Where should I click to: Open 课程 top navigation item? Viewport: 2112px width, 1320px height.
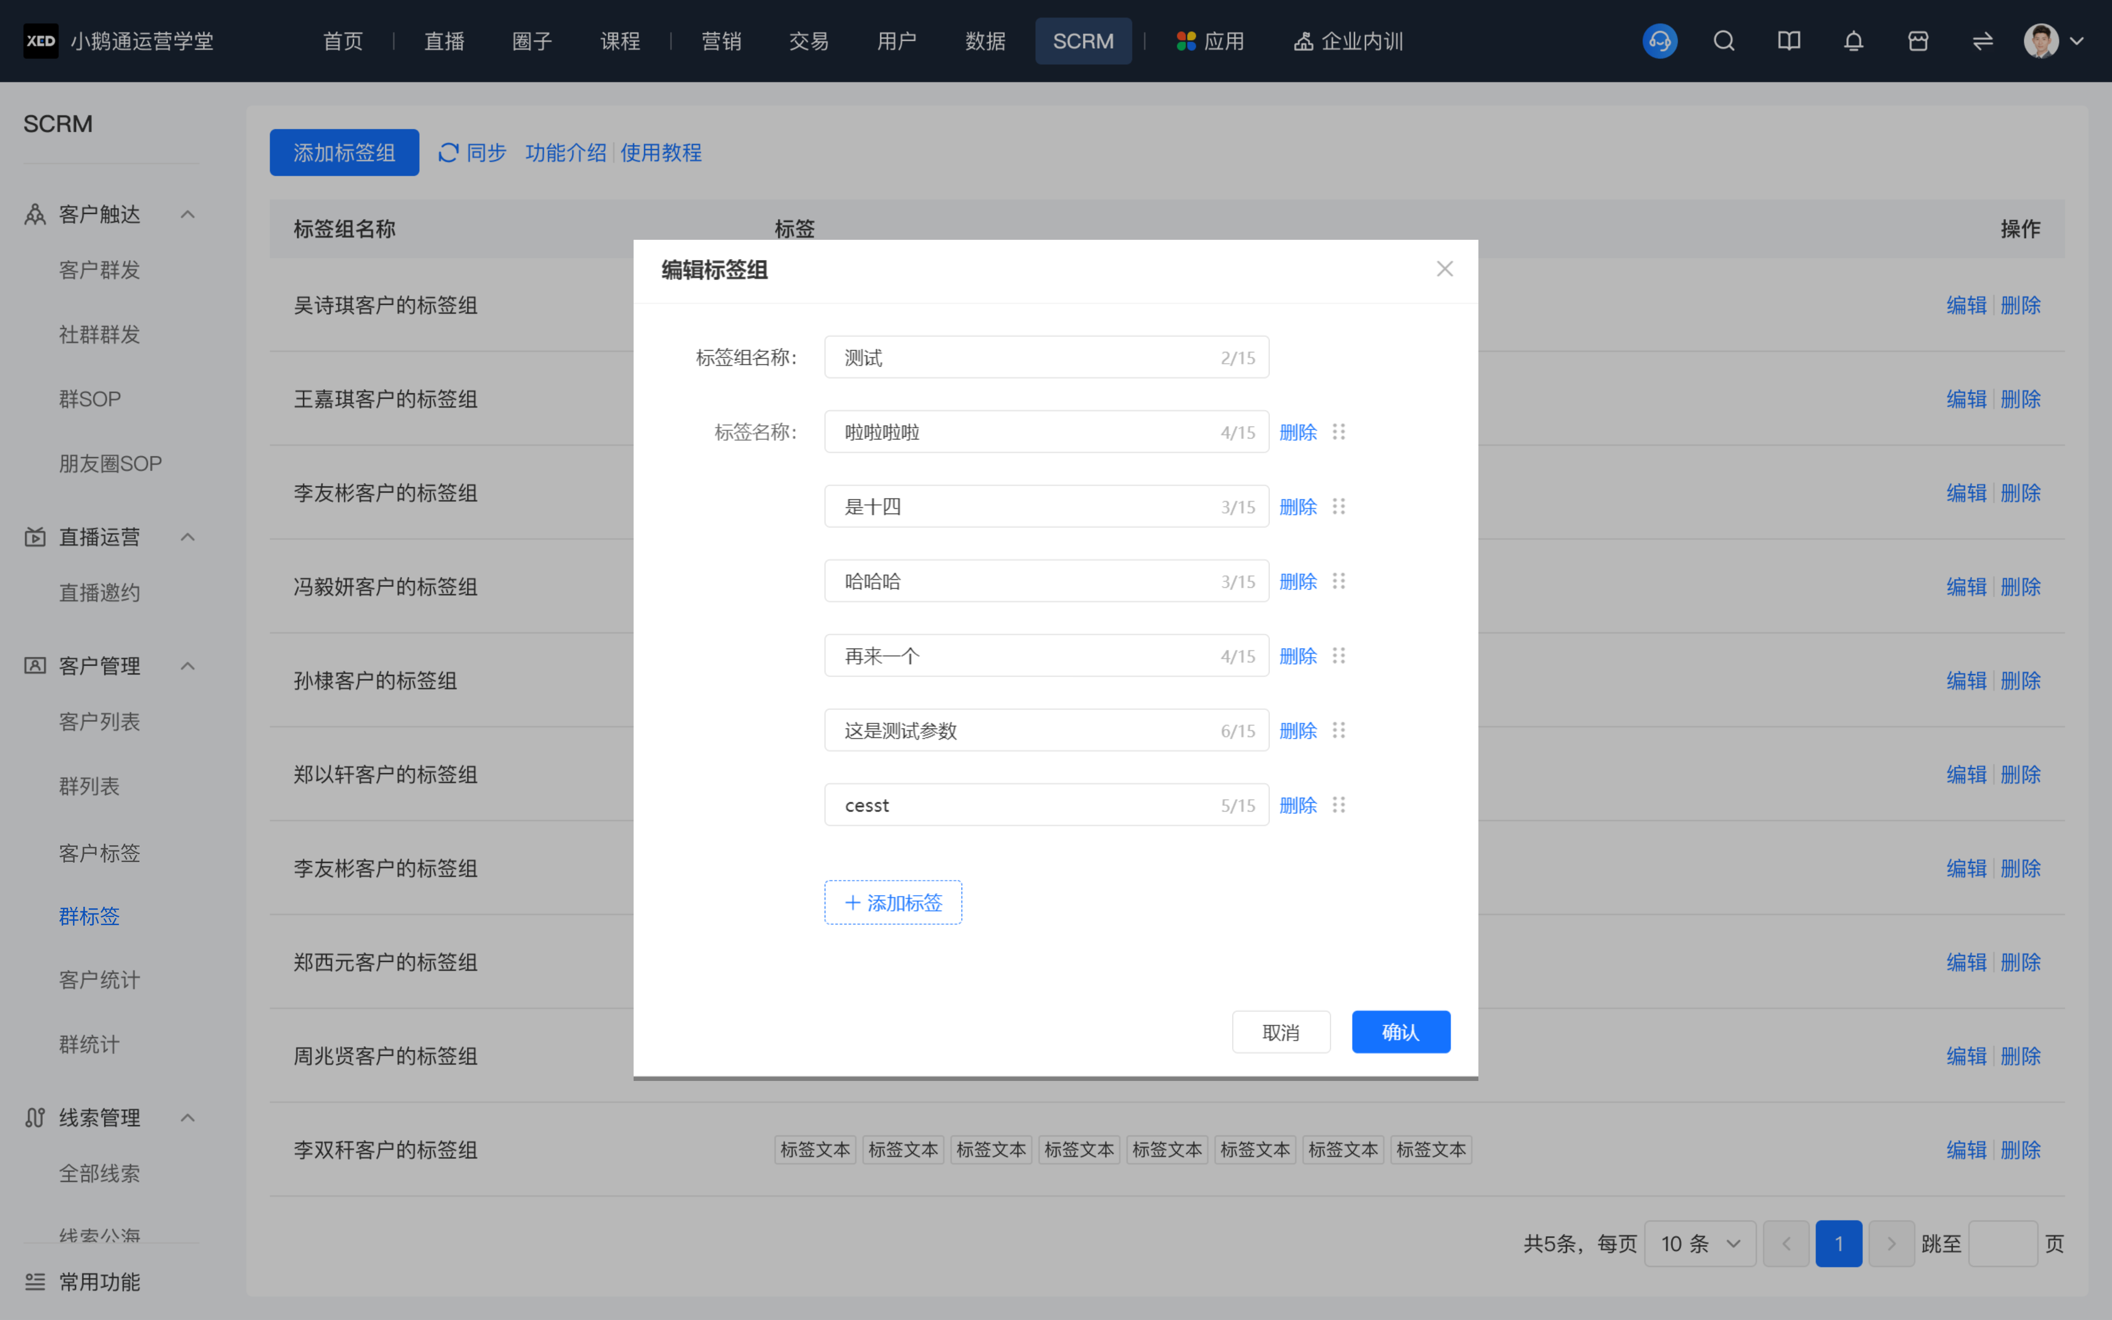[620, 41]
